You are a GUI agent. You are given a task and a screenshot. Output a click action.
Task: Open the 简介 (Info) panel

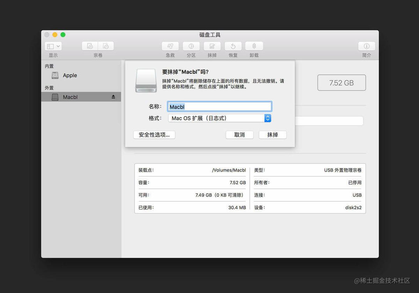[366, 48]
